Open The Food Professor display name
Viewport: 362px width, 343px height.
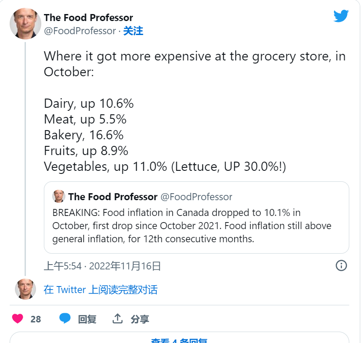point(89,18)
